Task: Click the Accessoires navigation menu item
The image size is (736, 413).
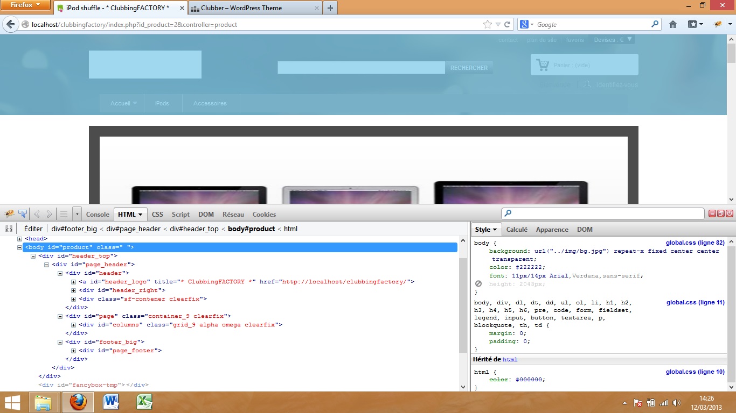Action: click(210, 103)
